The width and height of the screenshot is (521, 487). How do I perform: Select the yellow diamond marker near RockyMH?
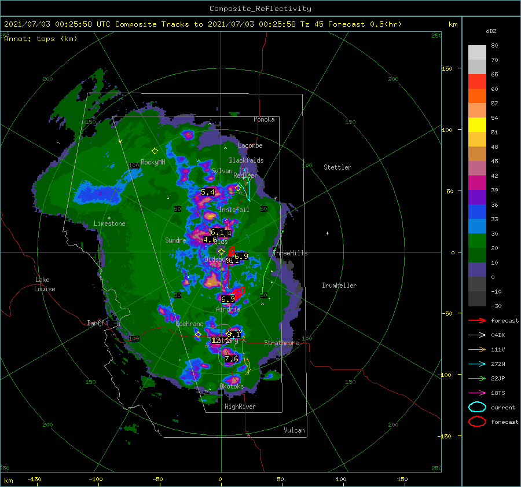[155, 151]
